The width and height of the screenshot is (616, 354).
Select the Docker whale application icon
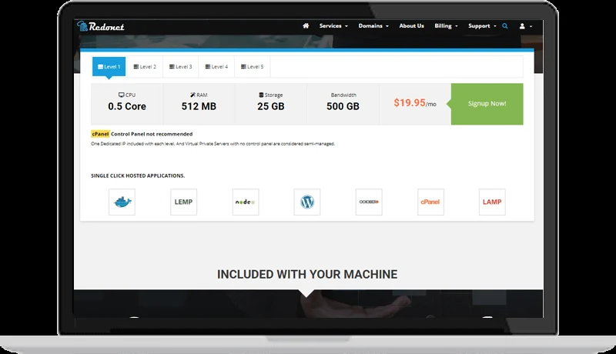122,202
